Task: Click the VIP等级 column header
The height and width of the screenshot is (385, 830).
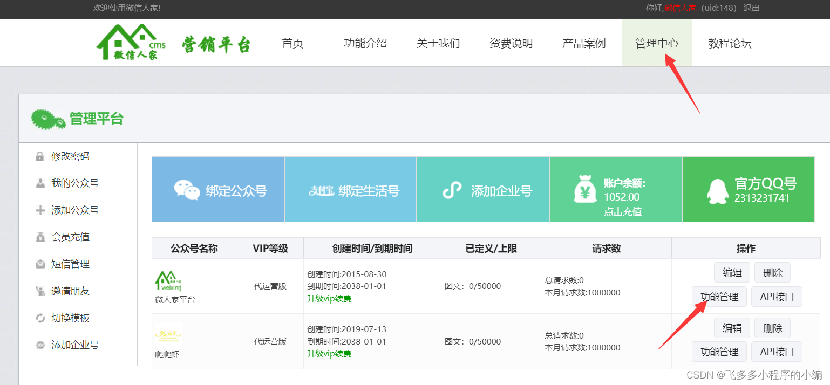Action: tap(270, 249)
